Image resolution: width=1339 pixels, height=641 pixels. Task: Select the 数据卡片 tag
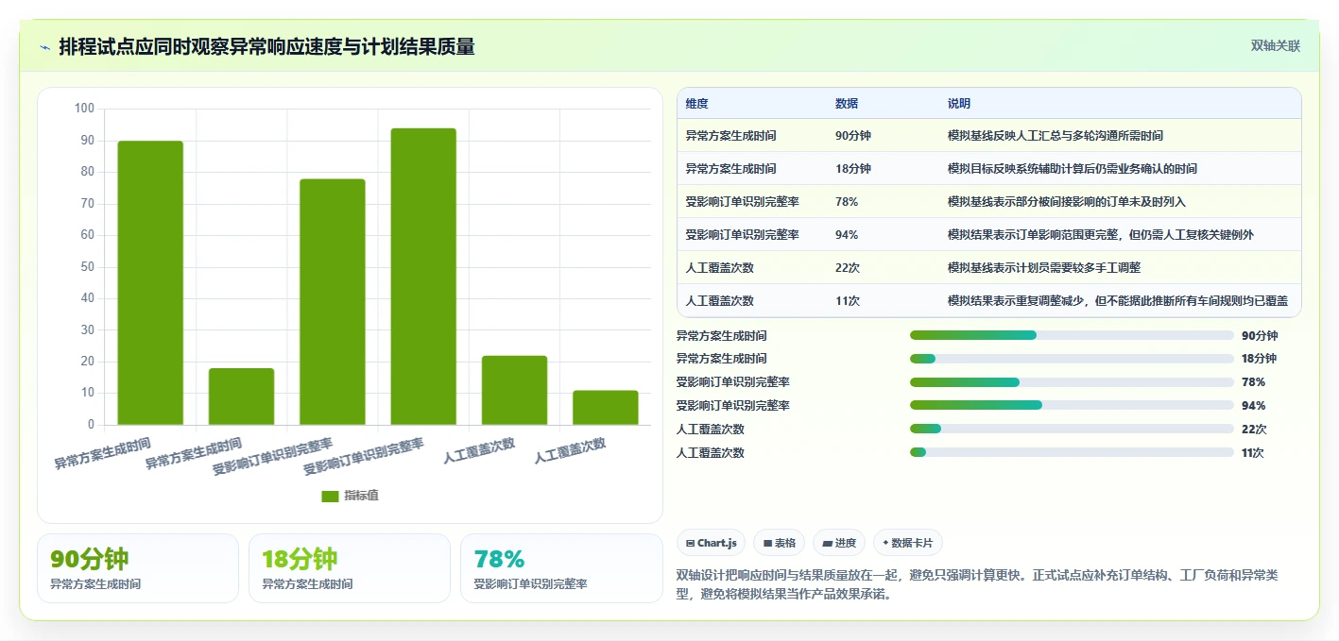point(908,543)
